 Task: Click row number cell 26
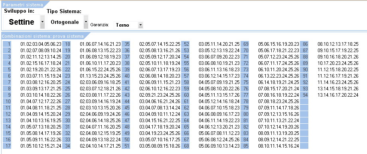pos(67,95)
